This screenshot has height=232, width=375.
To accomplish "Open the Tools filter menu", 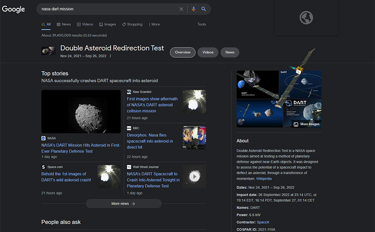I will (201, 25).
